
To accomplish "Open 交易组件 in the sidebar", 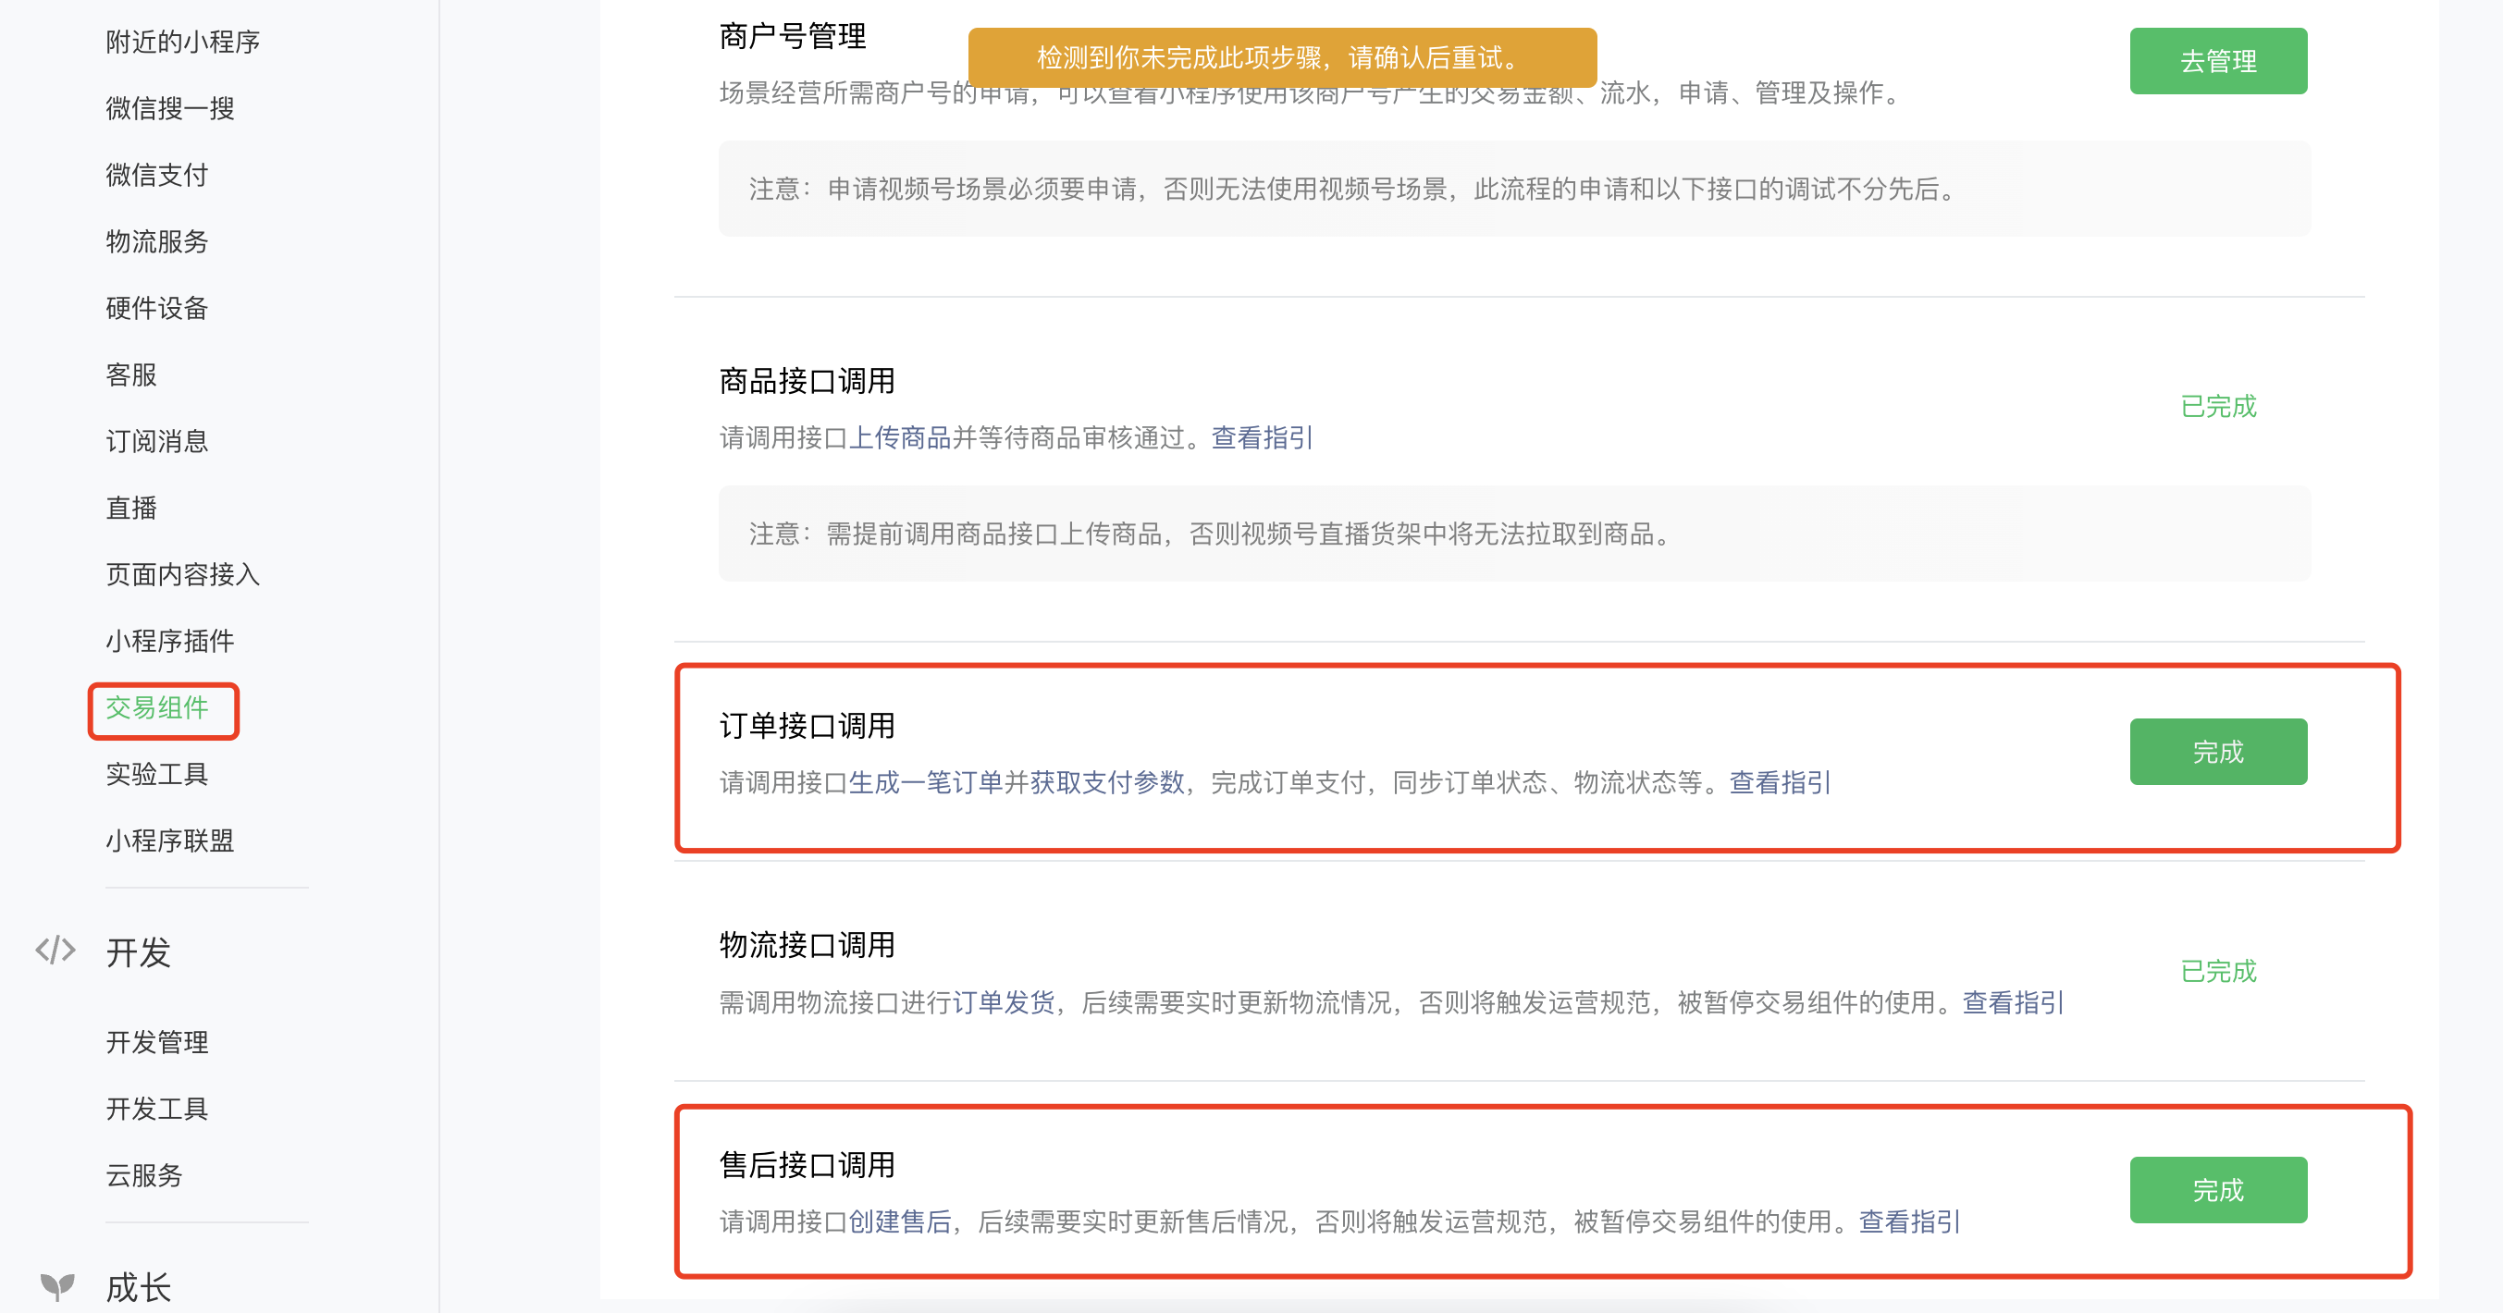I will pyautogui.click(x=157, y=708).
